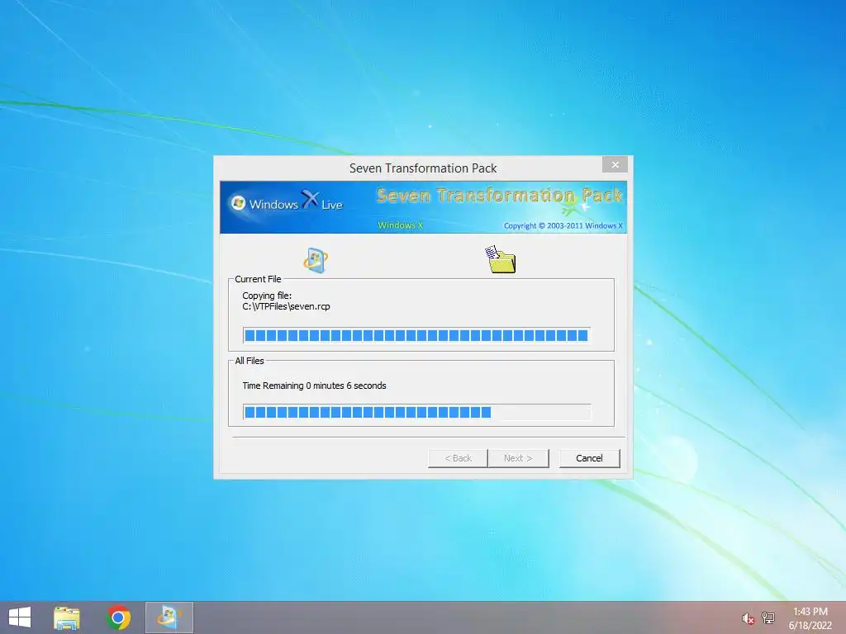Click the copyright 2003-2011 Windows X text
The image size is (846, 634).
[x=563, y=226]
